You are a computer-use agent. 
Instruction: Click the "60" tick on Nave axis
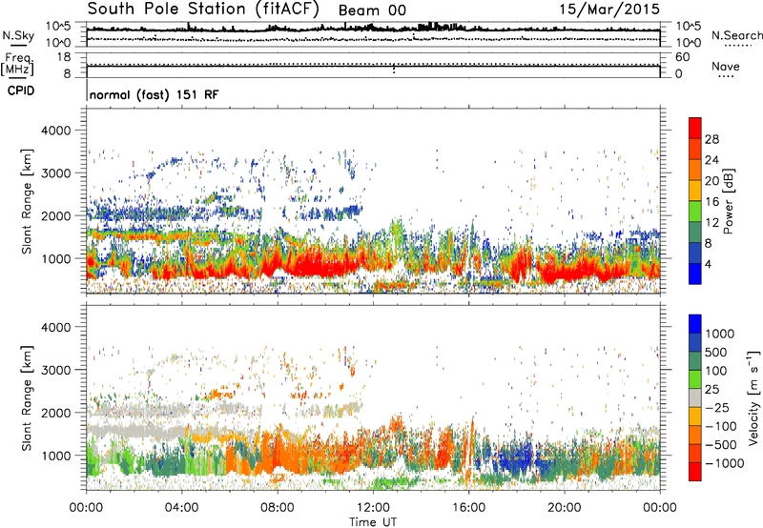pos(682,57)
